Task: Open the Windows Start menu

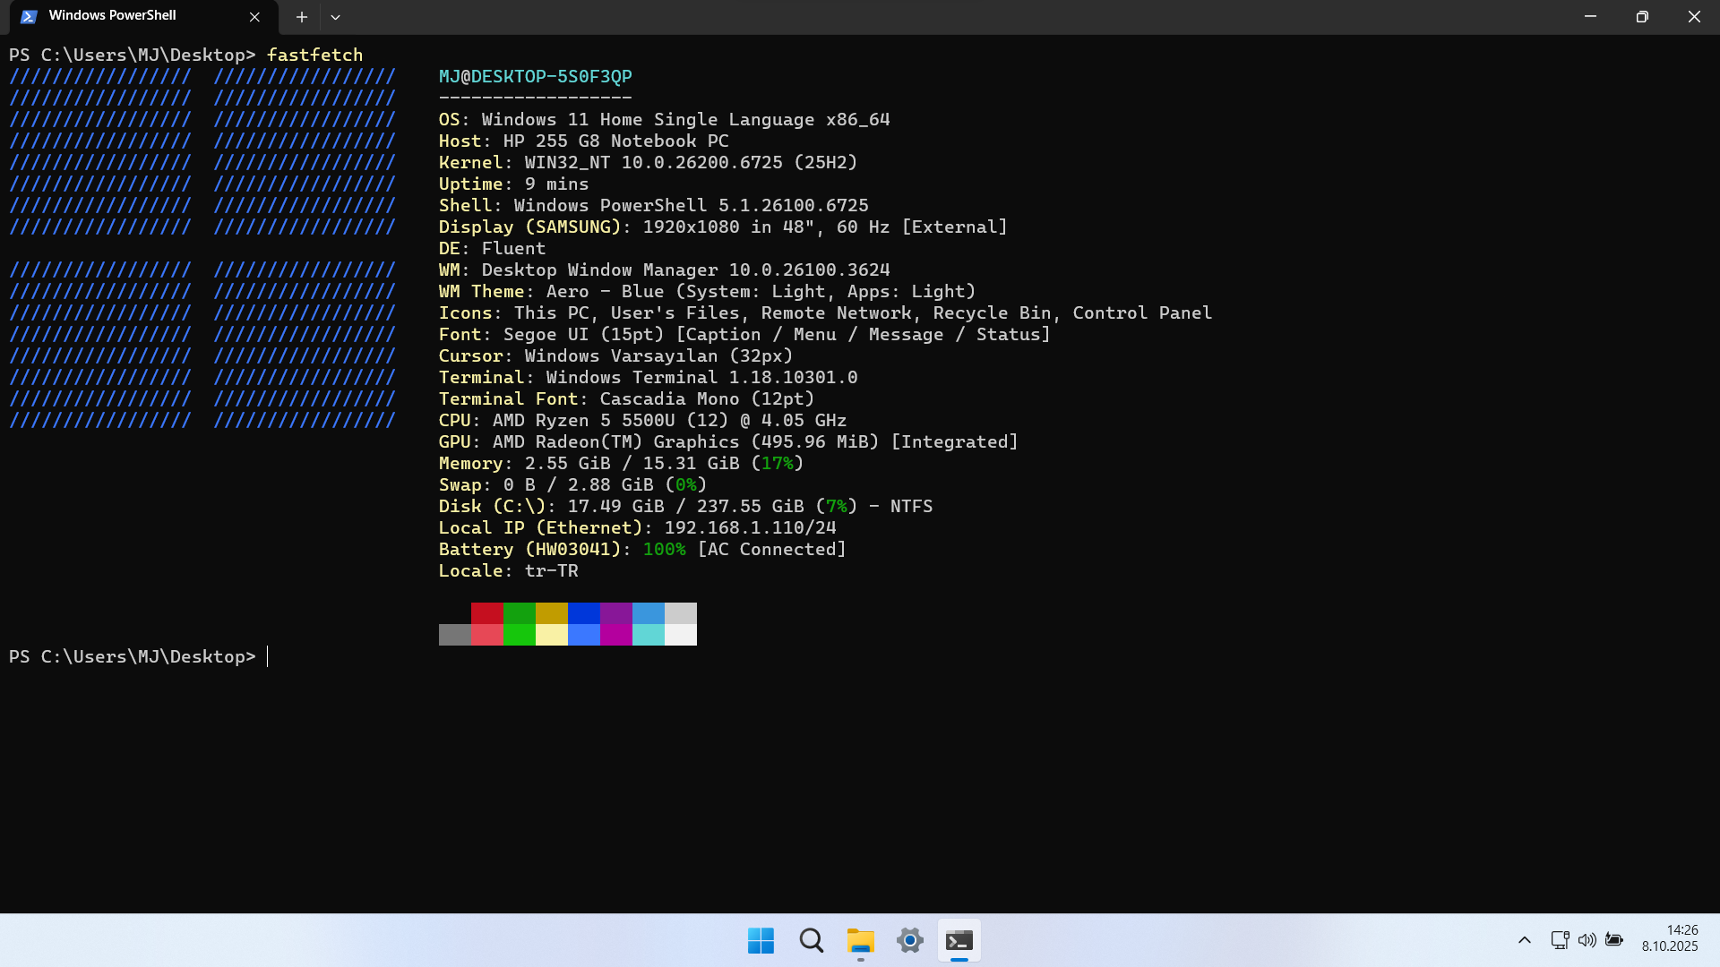Action: click(761, 941)
